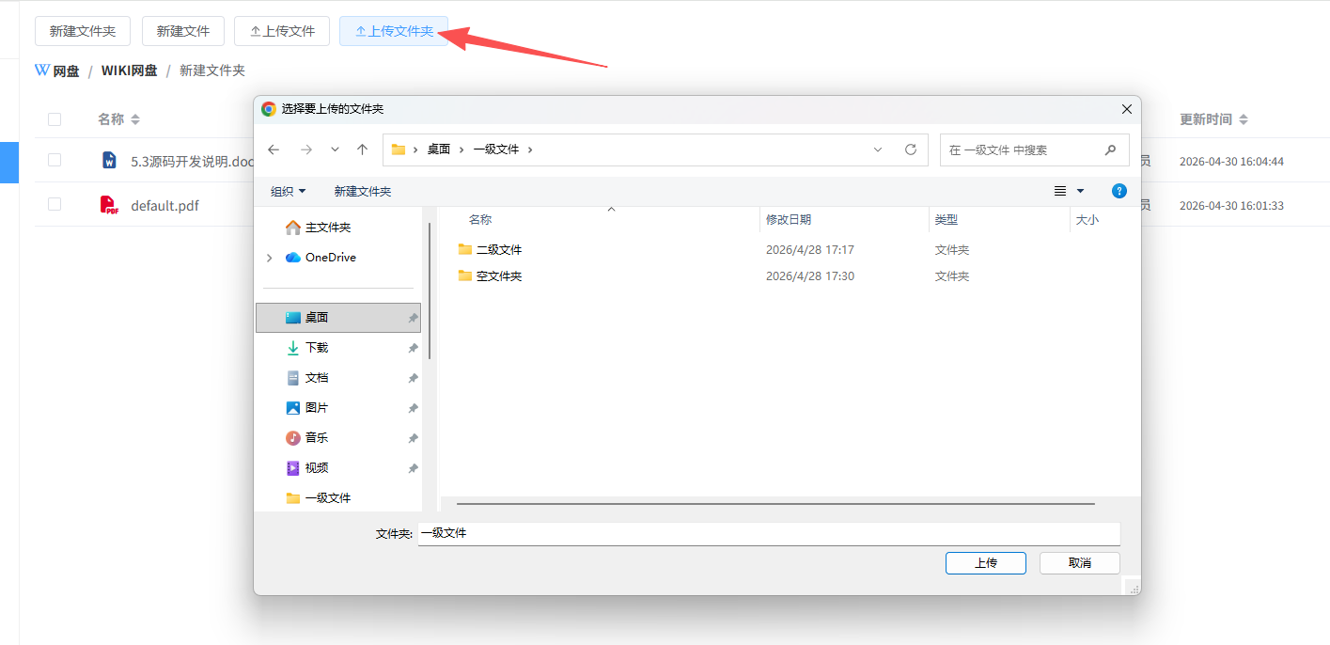Open the default.pdf file name

pyautogui.click(x=164, y=206)
